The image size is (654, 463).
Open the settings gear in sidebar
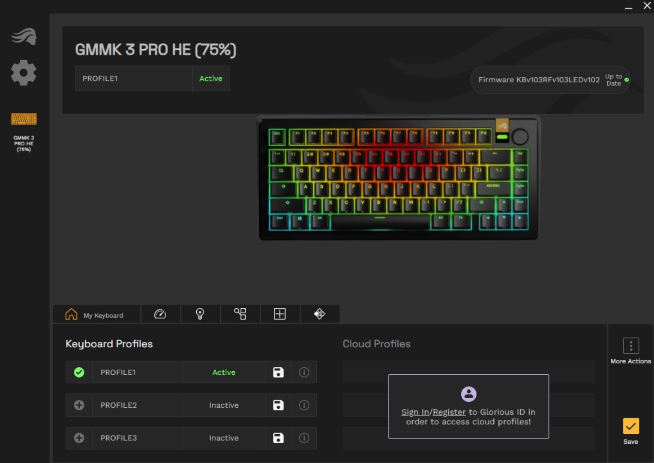click(x=24, y=72)
